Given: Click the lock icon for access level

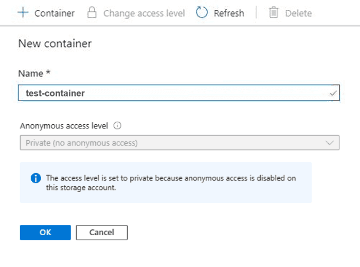Looking at the screenshot, I should click(x=92, y=13).
